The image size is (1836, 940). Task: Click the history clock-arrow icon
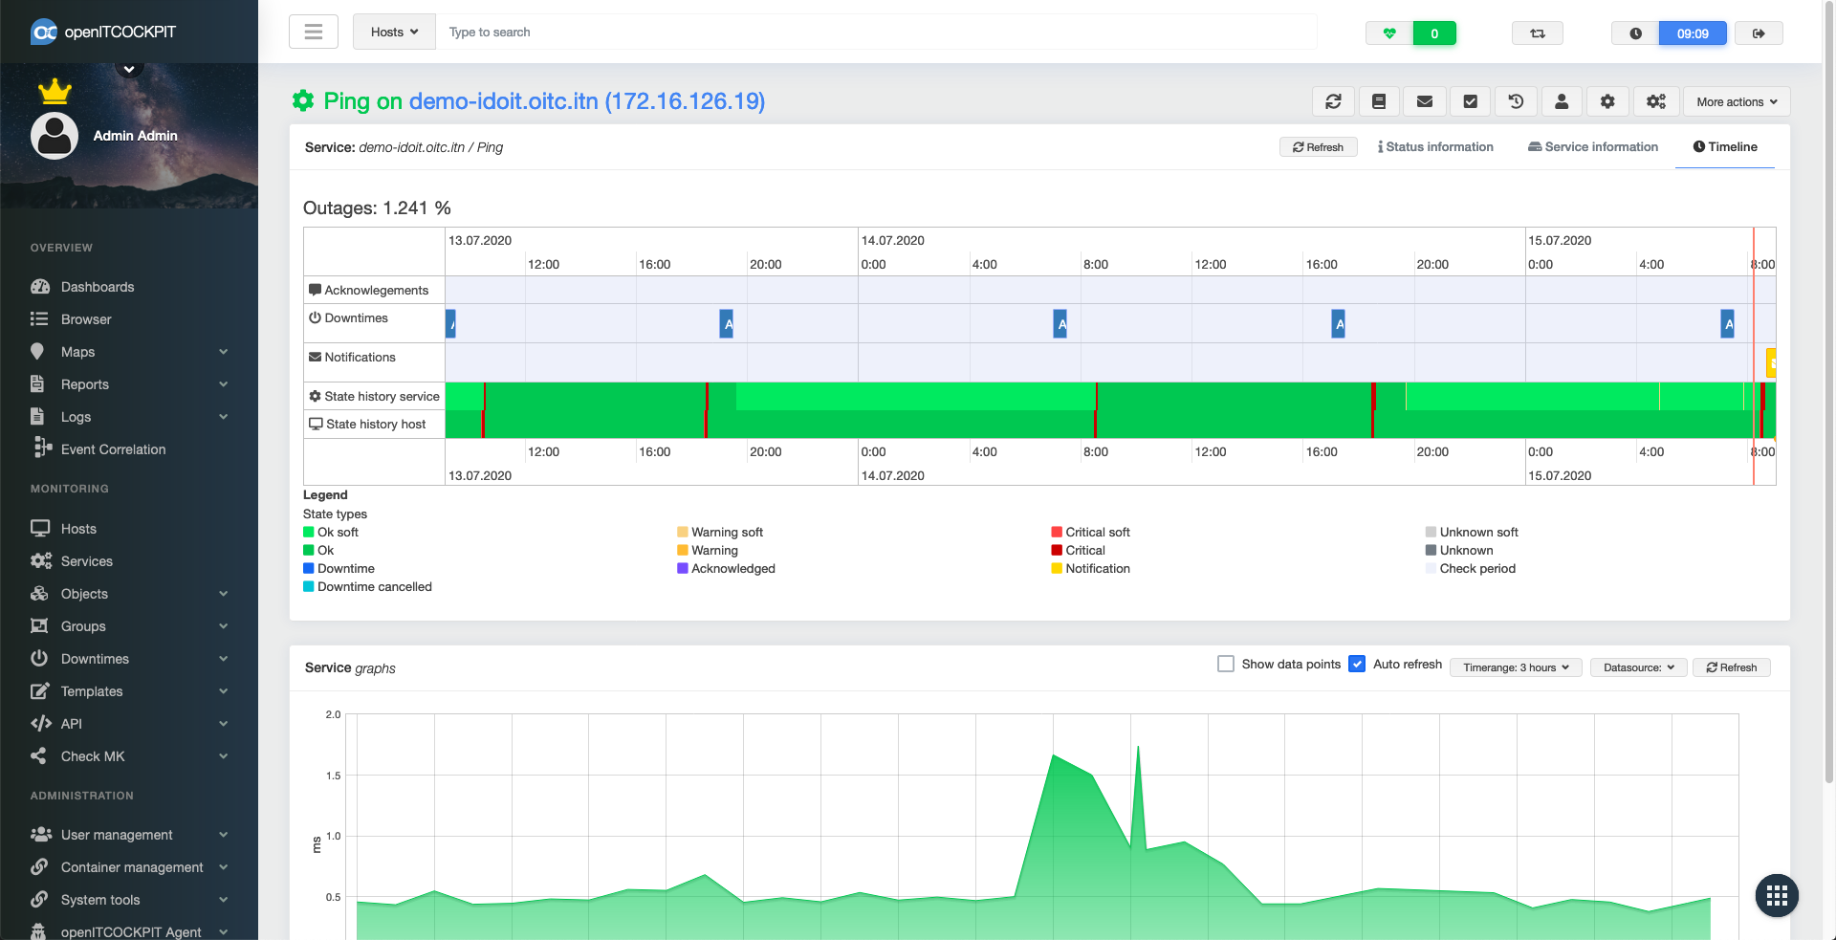point(1516,101)
